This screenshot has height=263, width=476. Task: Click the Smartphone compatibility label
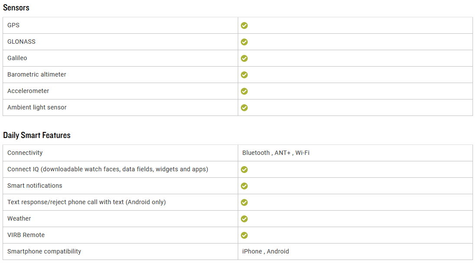pos(44,251)
